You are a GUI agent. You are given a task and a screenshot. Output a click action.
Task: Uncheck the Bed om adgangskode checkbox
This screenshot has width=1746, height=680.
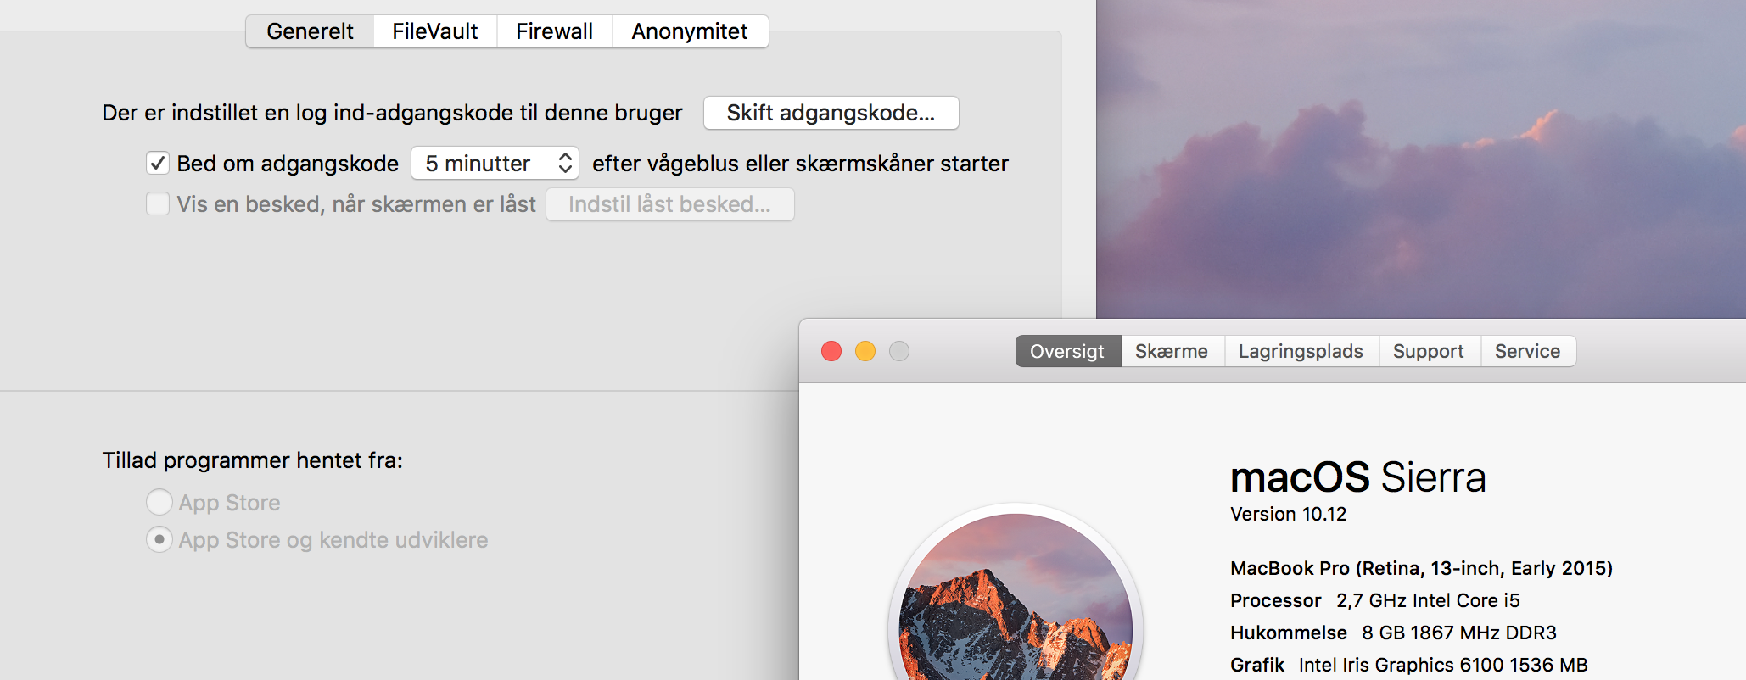pyautogui.click(x=158, y=163)
